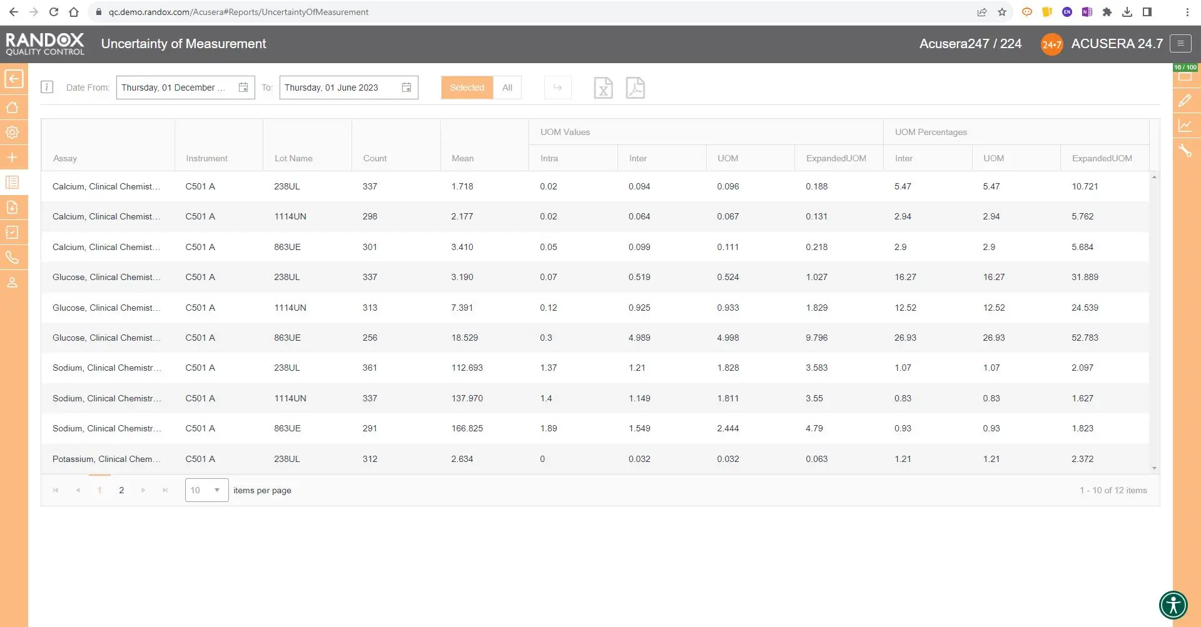Open the accessibility widget button
Screen dimensions: 1201x627
coord(1173,604)
